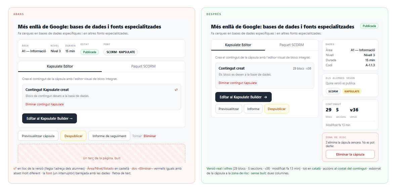Click the red Eliminar link beside Tornar
Screen dimensions: 403x194
[x=150, y=136]
